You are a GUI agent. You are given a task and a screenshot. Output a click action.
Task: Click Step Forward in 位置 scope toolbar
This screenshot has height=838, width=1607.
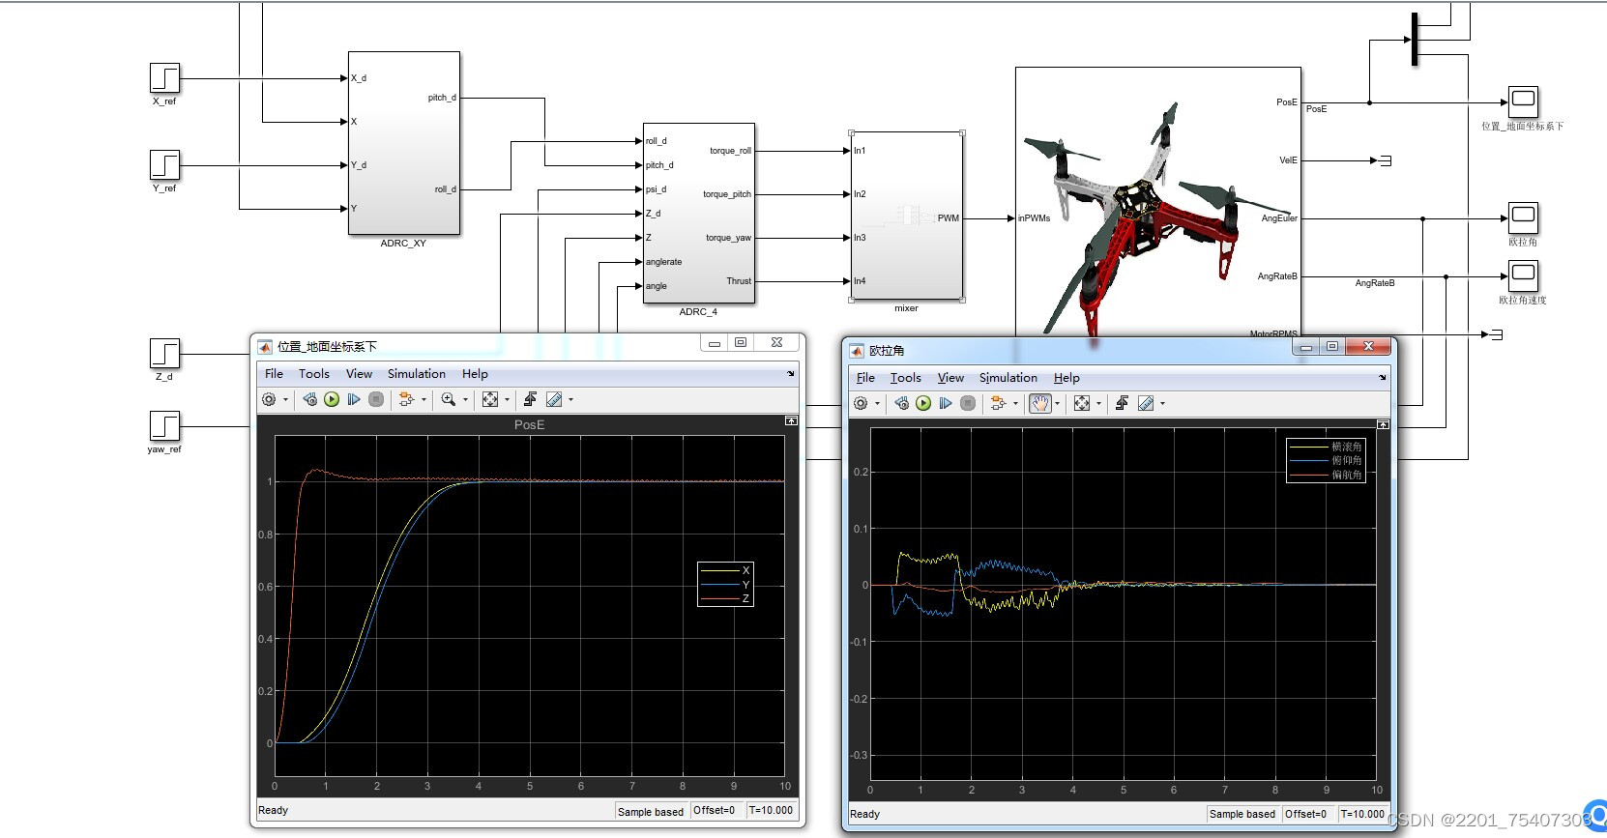[354, 399]
